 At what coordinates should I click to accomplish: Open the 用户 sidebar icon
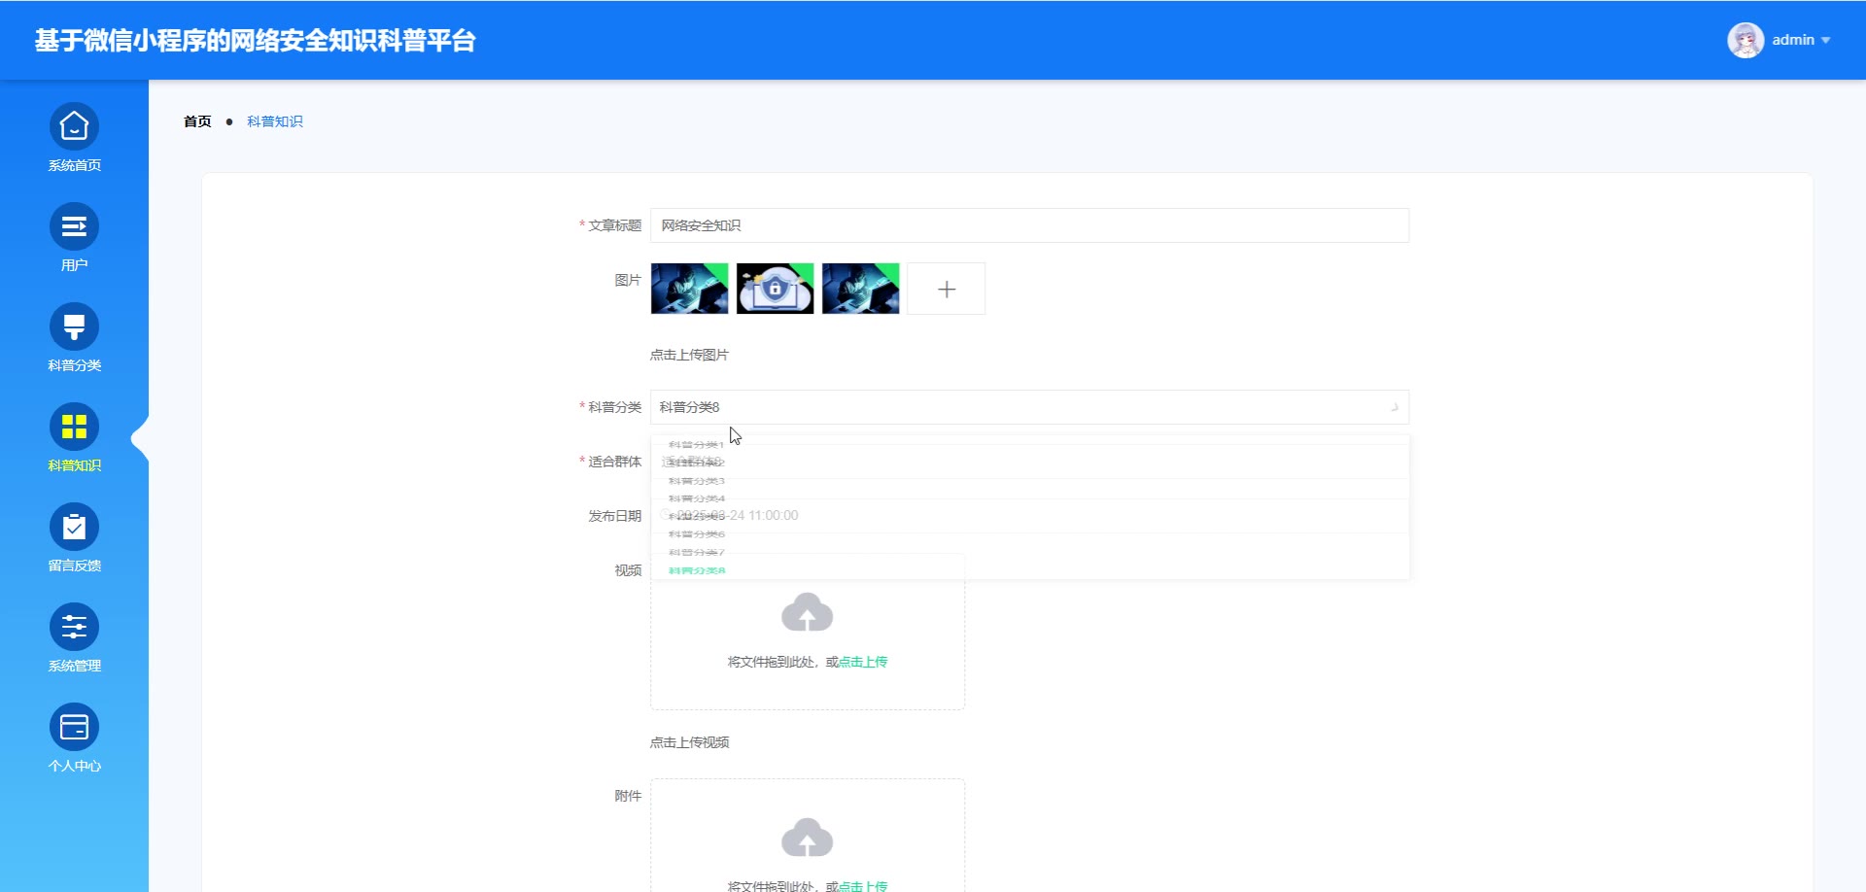click(x=74, y=226)
